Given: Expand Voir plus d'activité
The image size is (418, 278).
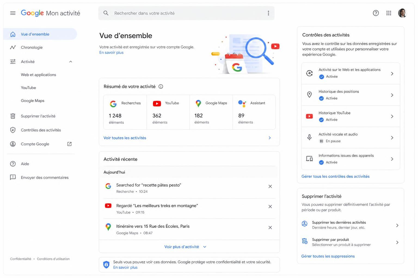Looking at the screenshot, I should (x=185, y=247).
